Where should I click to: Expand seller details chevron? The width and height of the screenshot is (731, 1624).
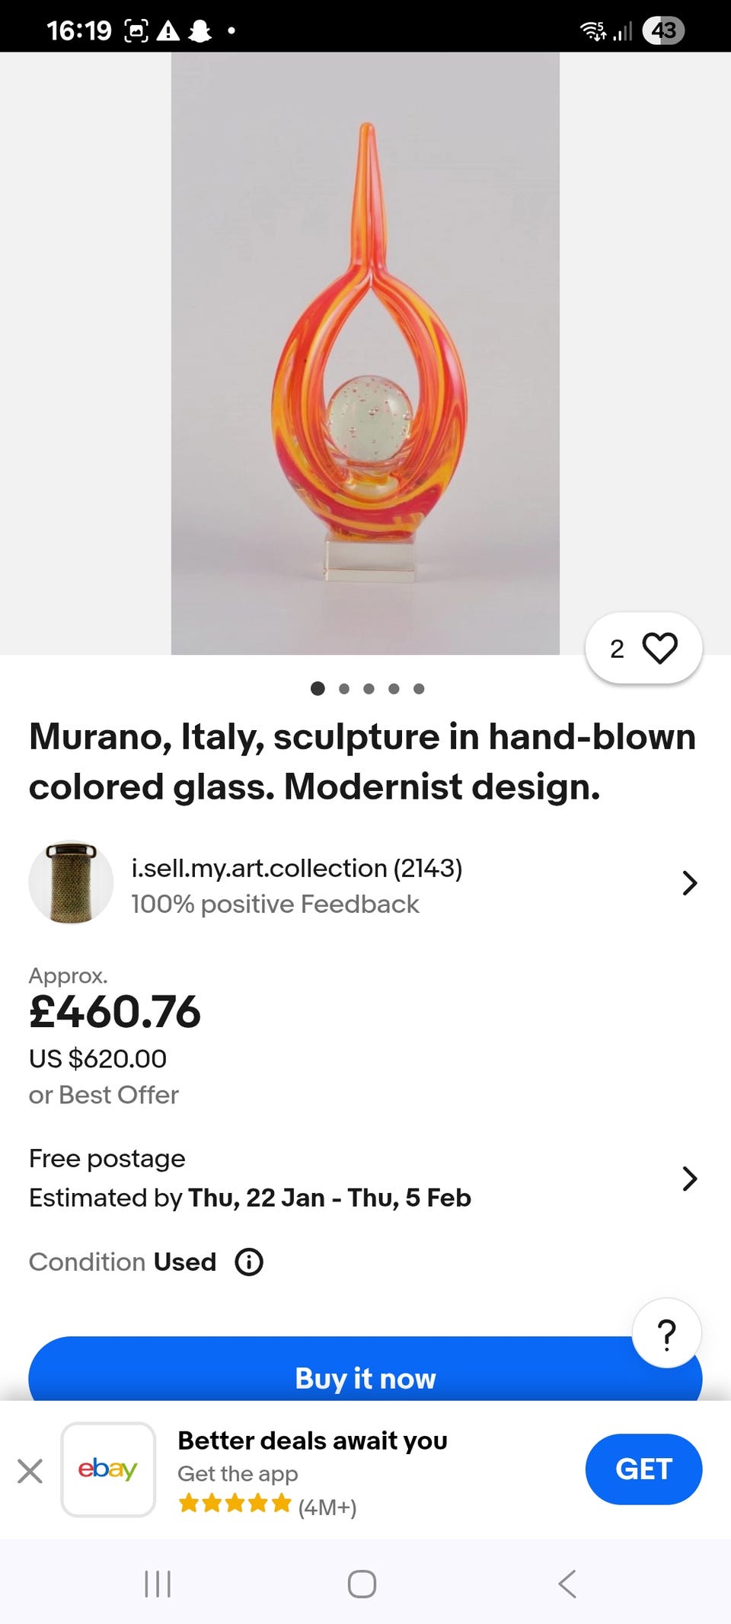[689, 883]
